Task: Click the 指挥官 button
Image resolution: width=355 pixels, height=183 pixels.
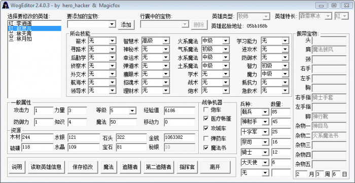Action: (x=187, y=167)
